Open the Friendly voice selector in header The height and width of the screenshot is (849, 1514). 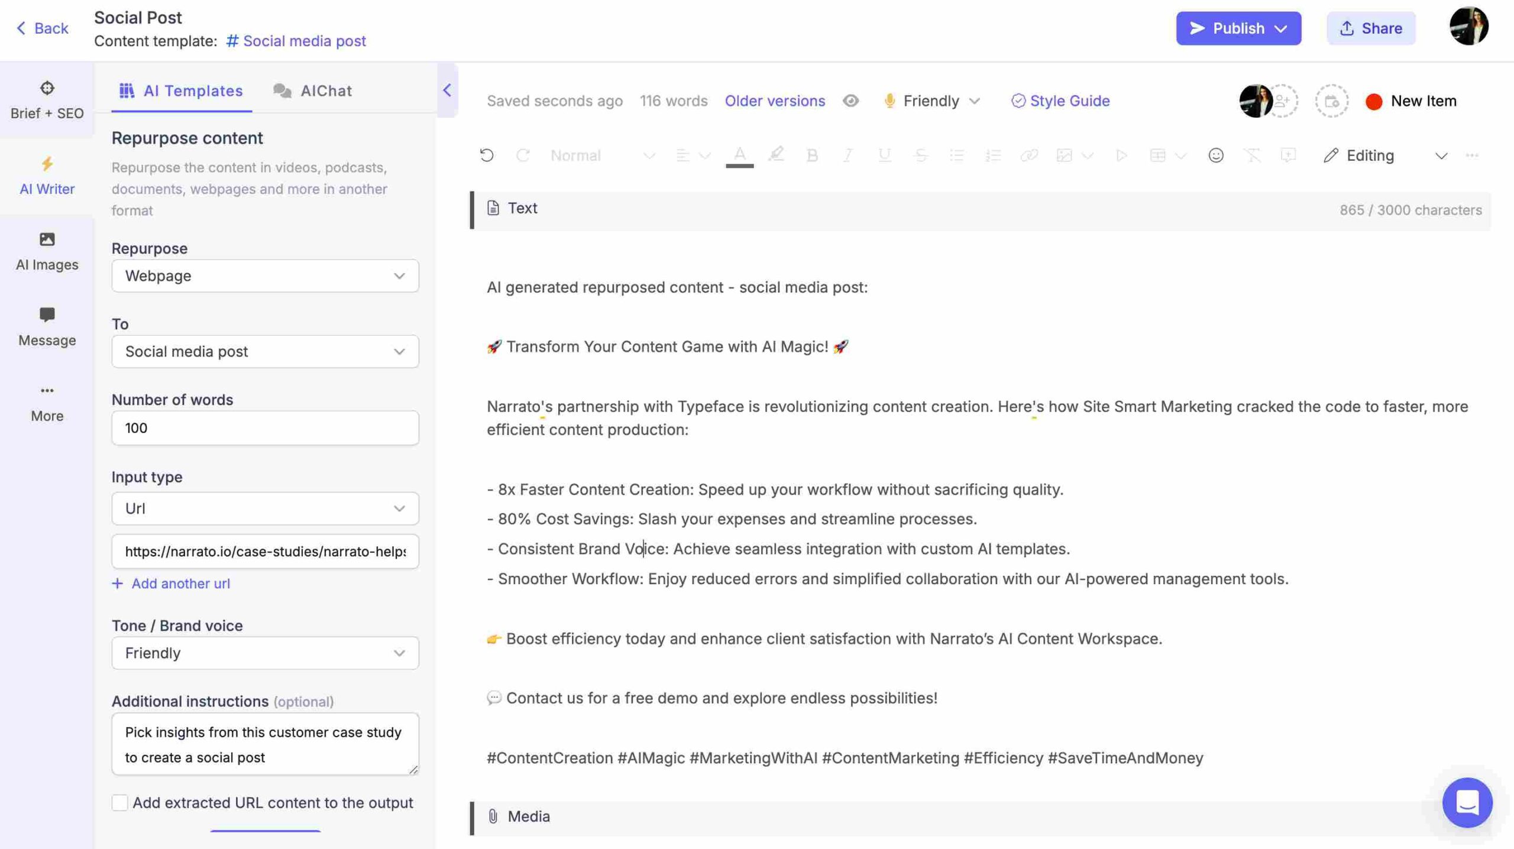point(932,101)
